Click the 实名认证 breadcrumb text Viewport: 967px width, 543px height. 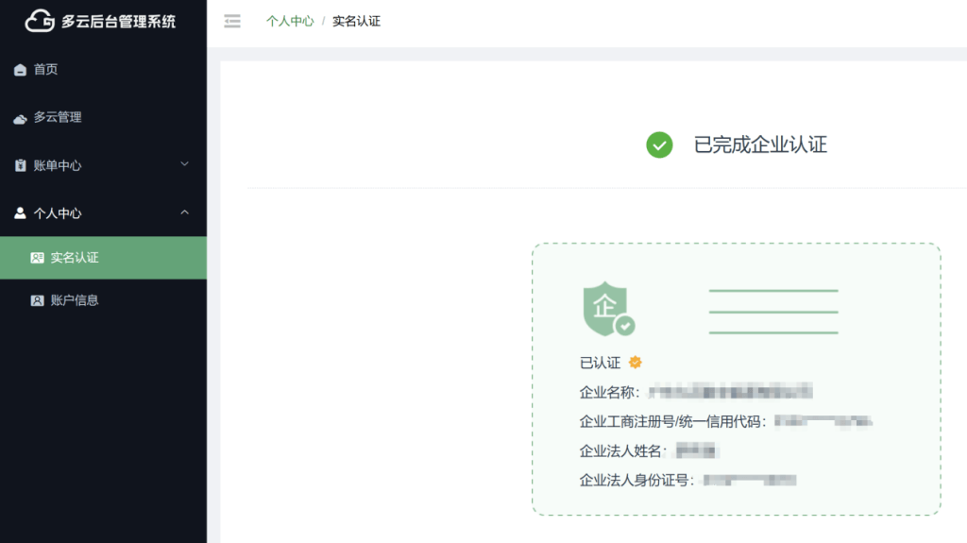356,21
